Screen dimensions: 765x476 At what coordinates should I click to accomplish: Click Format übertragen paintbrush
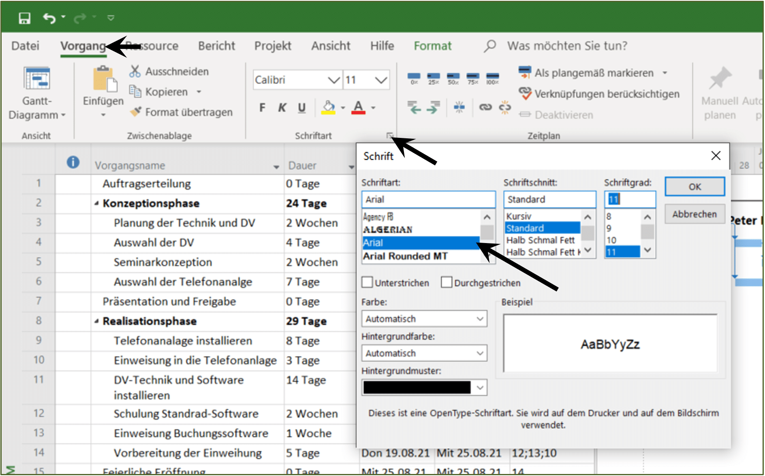coord(181,112)
